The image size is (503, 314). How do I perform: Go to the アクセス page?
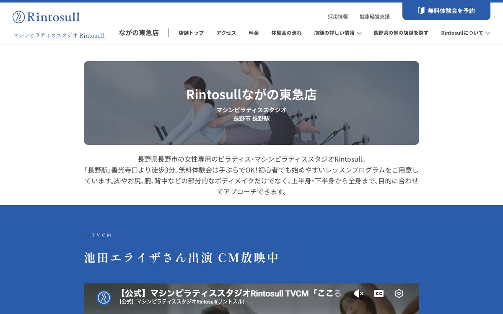point(226,33)
